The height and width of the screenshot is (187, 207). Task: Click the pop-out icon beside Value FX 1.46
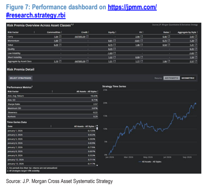point(141,45)
